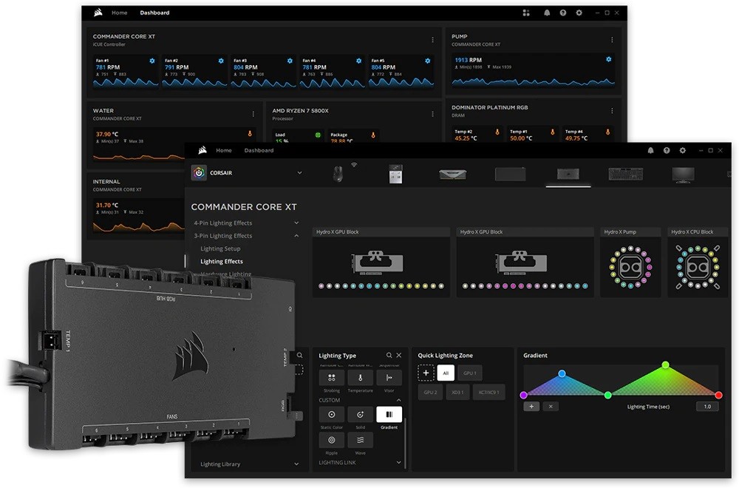Select the Ripple lighting type

(x=331, y=440)
